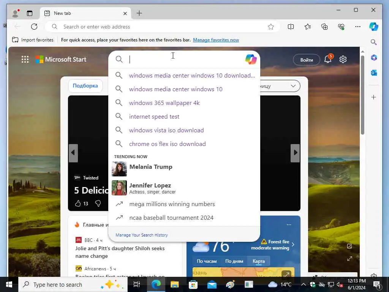This screenshot has height=292, width=389.
Task: Open background image info icon
Action: click(349, 246)
